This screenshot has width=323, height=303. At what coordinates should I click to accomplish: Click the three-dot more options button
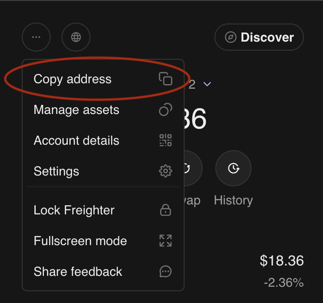click(x=36, y=37)
